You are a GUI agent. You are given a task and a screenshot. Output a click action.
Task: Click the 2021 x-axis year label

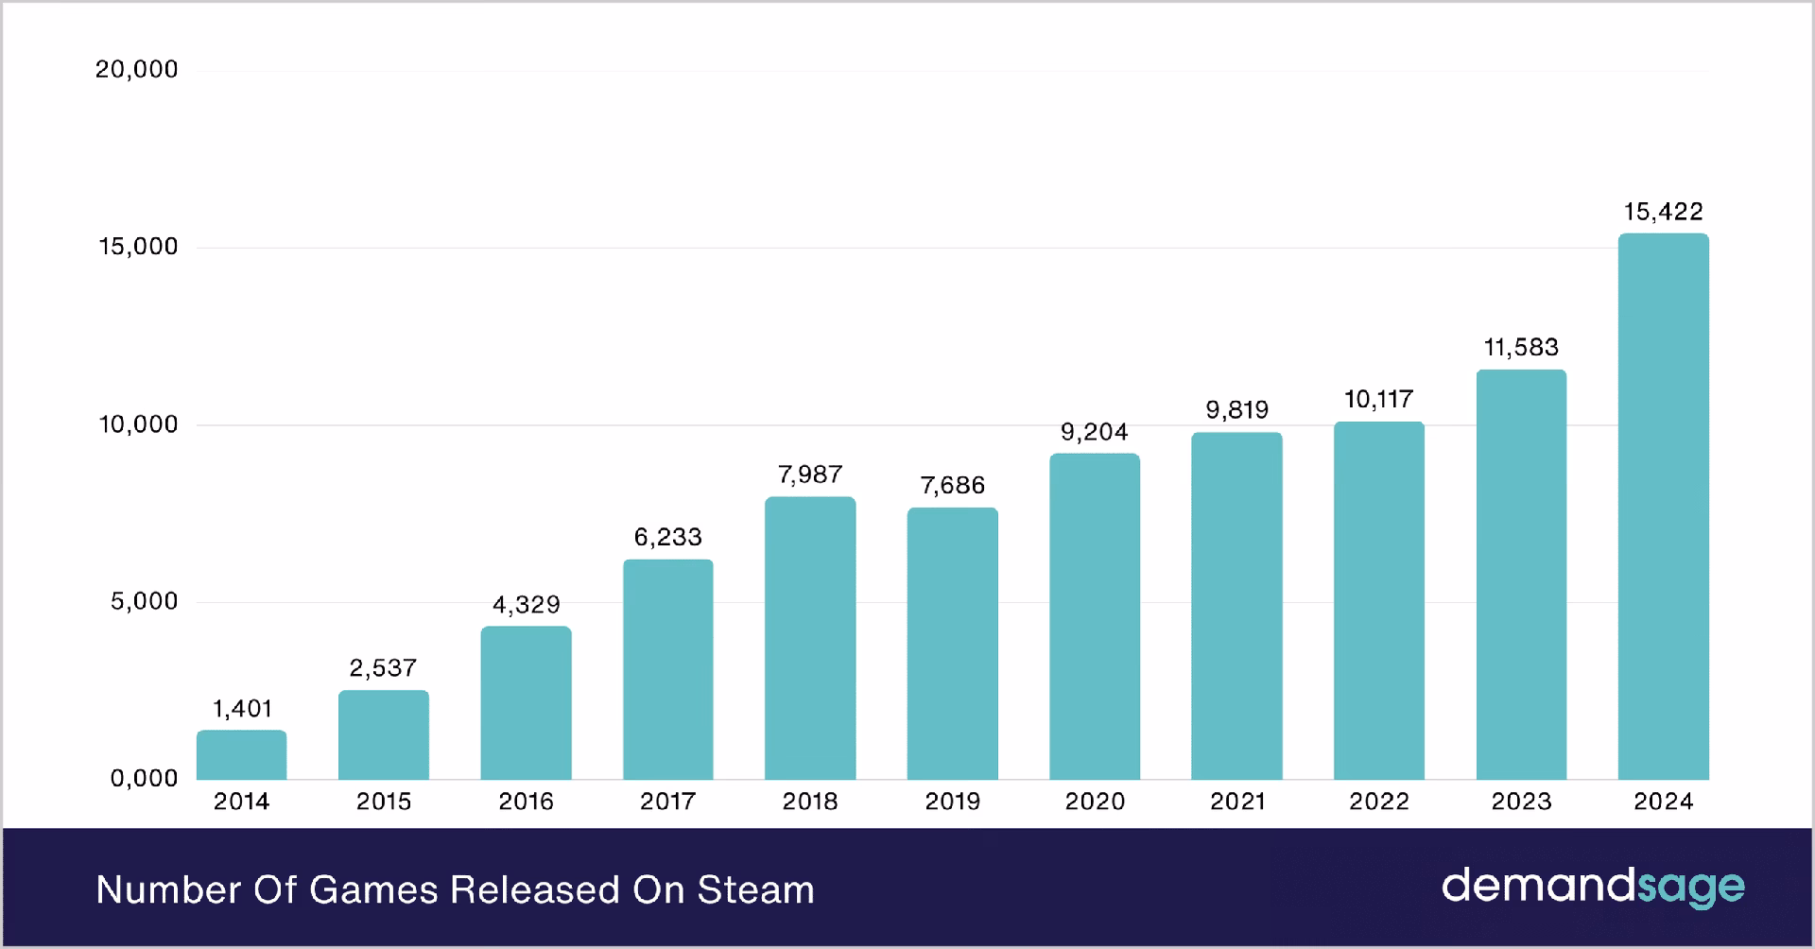(1237, 802)
